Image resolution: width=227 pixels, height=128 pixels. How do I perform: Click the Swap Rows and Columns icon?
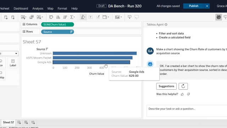pyautogui.click(x=51, y=17)
